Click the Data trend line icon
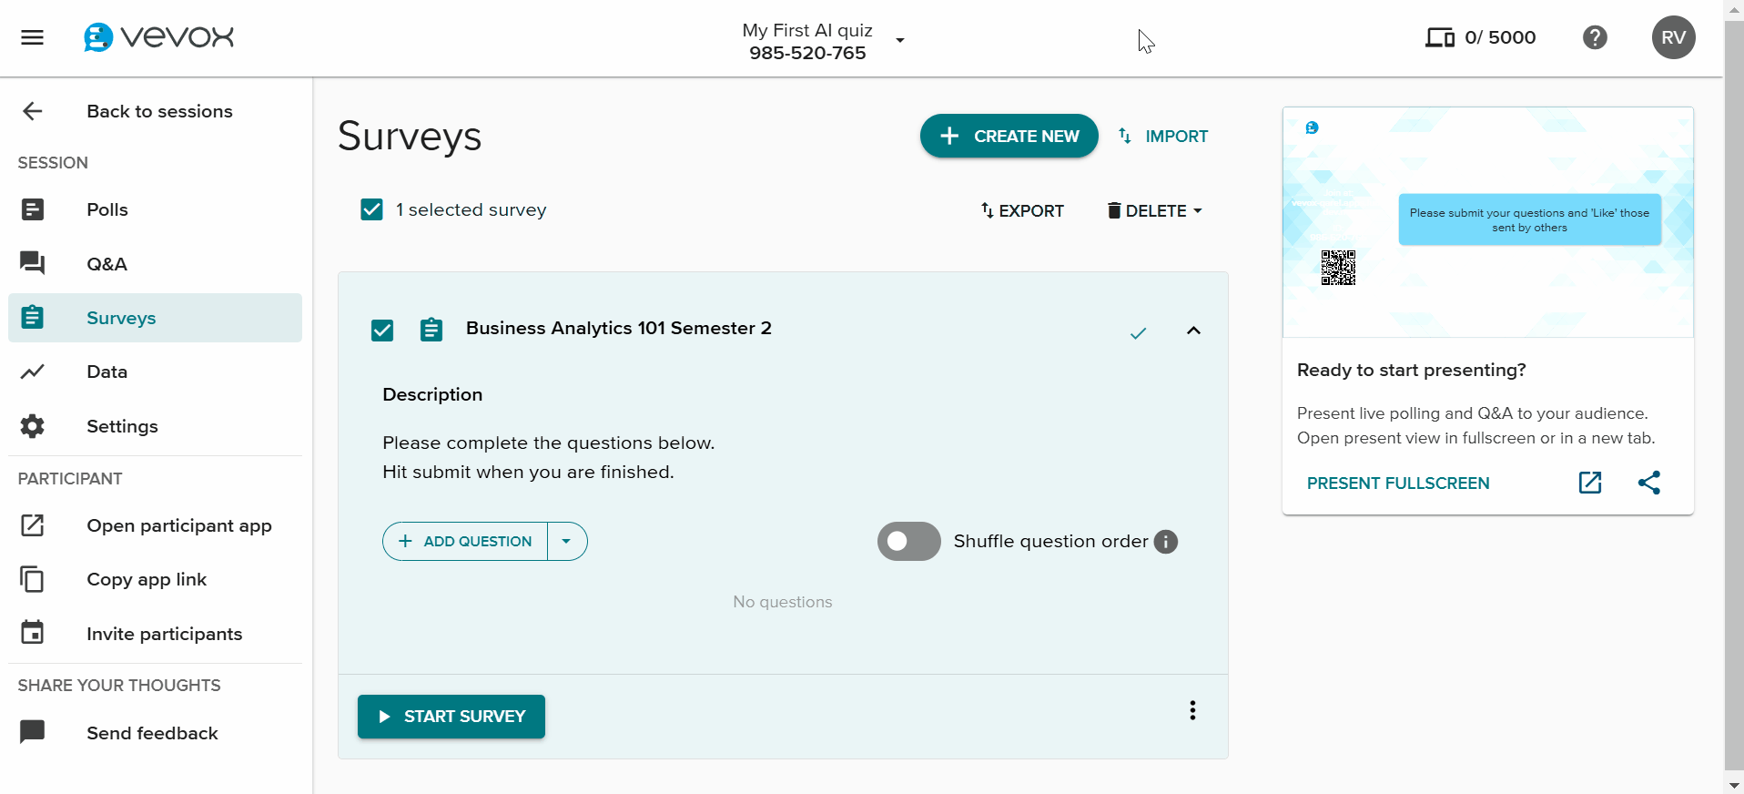This screenshot has width=1744, height=794. [x=33, y=372]
